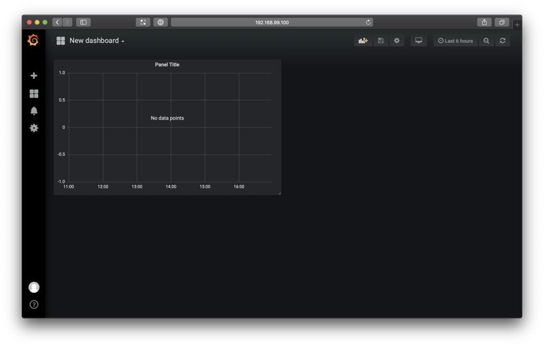This screenshot has height=347, width=544.
Task: Click the browser address bar 192.168.99.100
Action: tap(271, 22)
